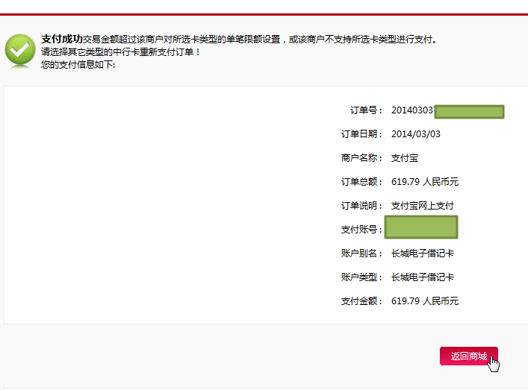Click the 订单日期 label
528x390 pixels.
click(361, 134)
